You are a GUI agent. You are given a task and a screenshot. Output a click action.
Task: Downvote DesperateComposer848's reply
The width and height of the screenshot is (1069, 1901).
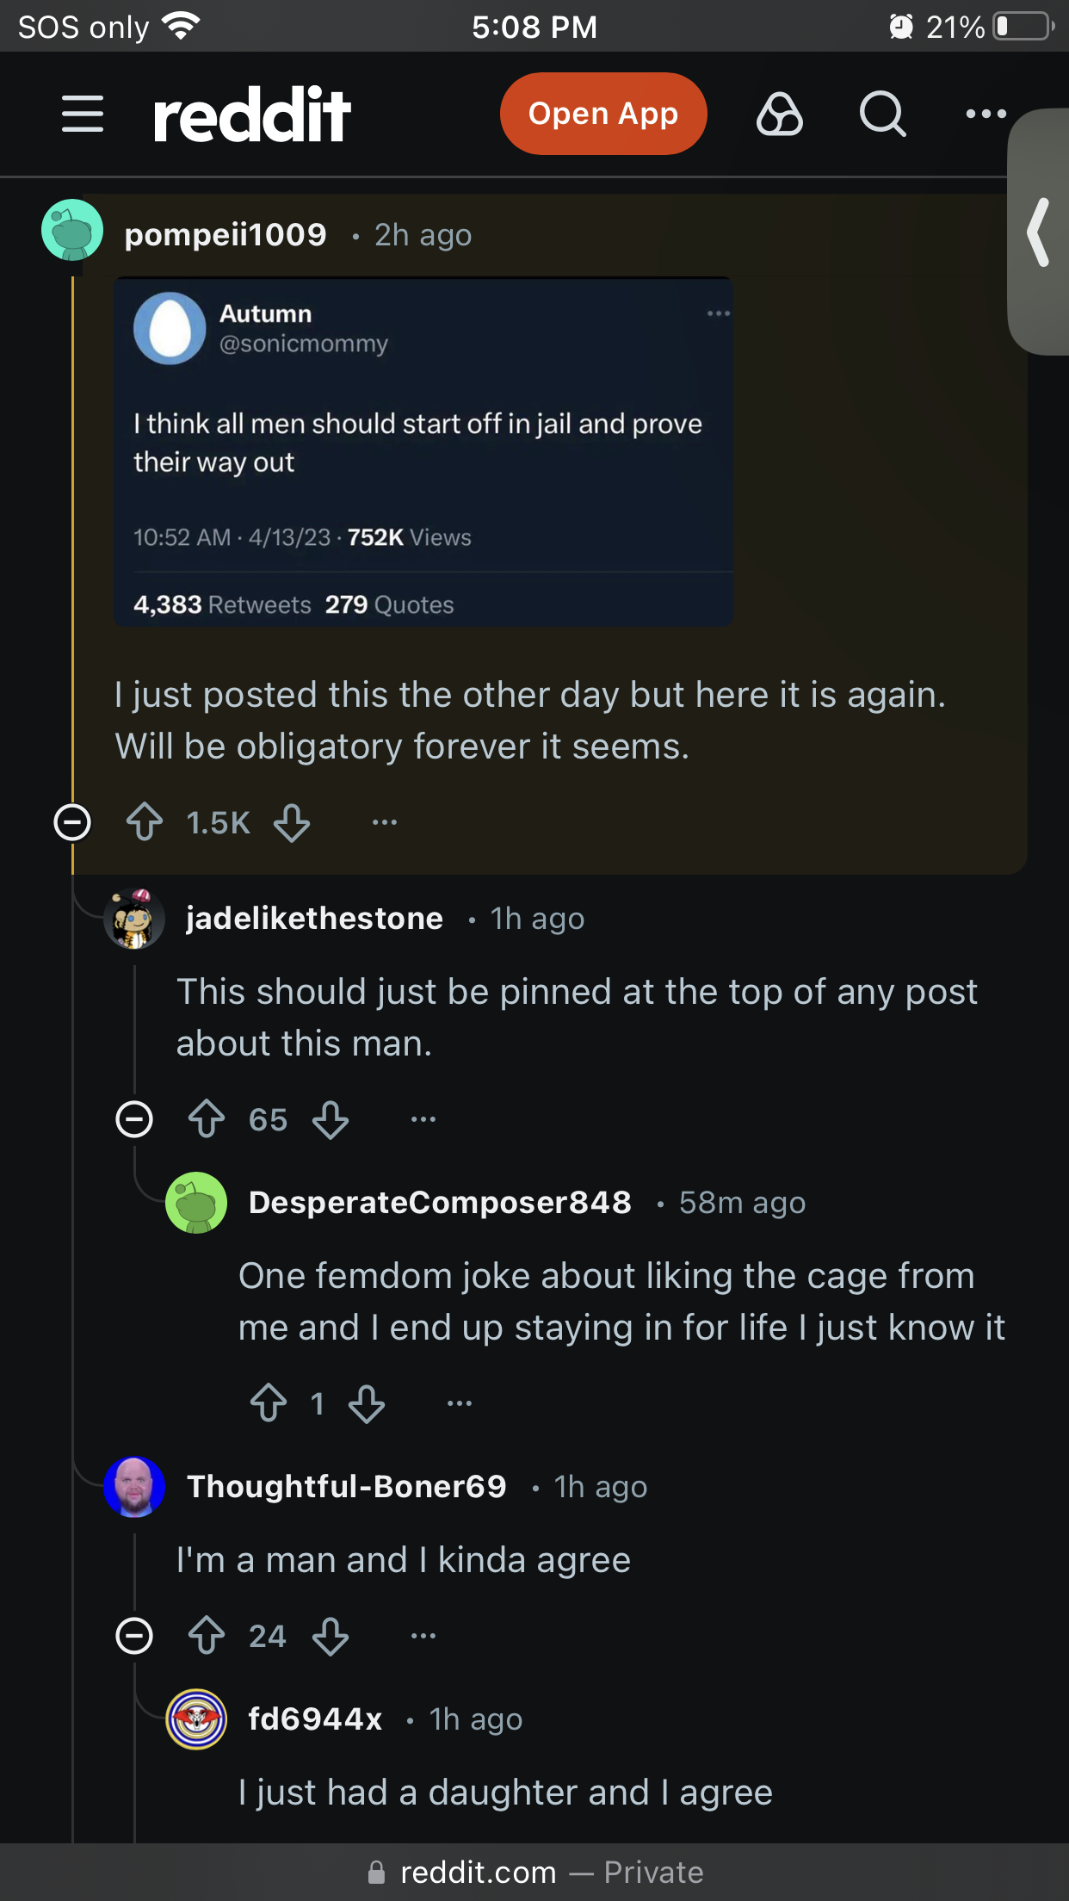367,1403
